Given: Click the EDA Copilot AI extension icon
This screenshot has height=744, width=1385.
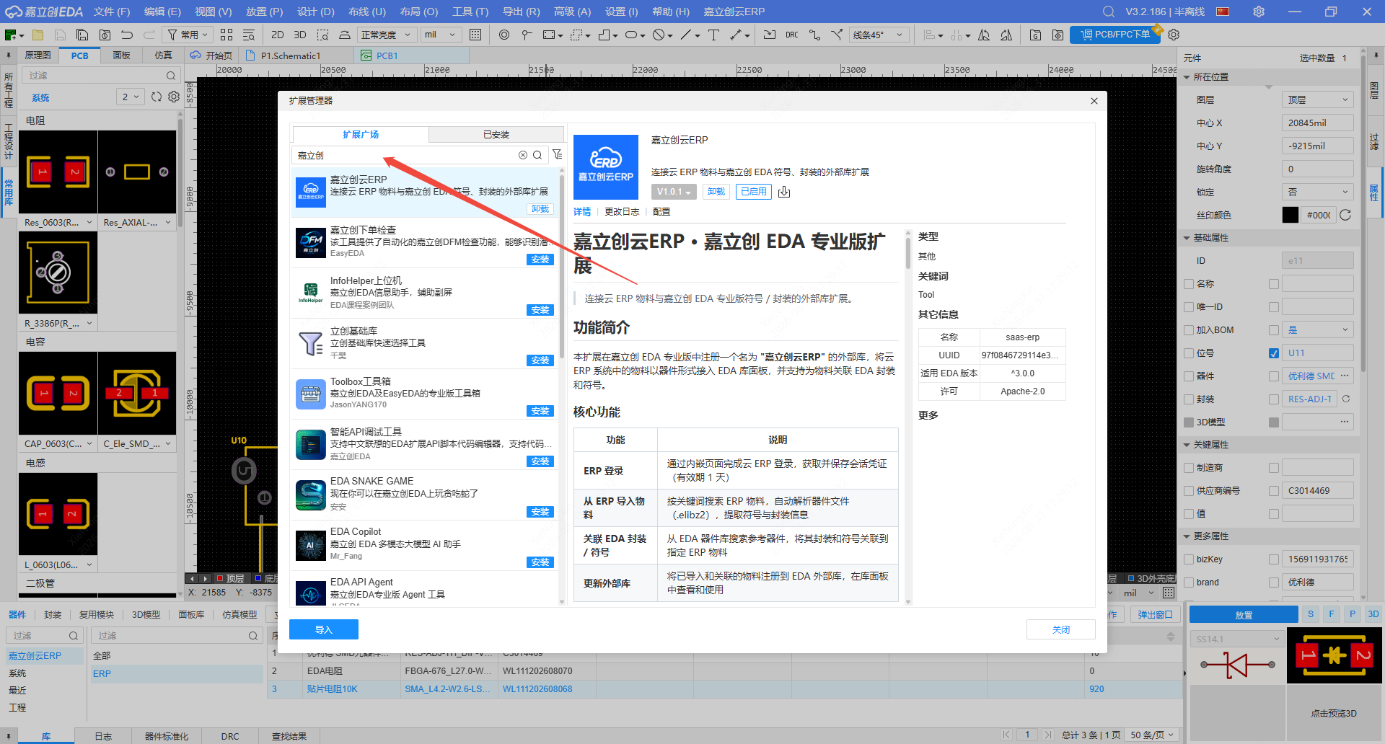Looking at the screenshot, I should coord(311,546).
